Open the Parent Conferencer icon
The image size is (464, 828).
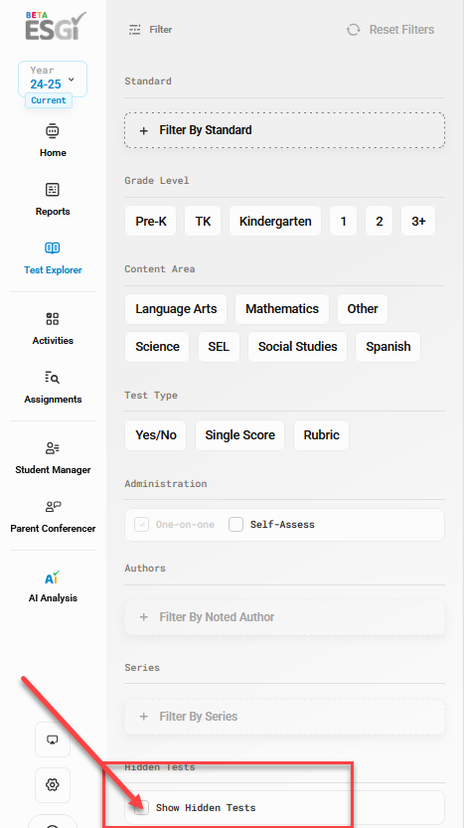53,506
